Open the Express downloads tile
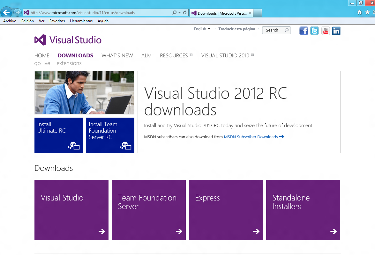 (226, 210)
